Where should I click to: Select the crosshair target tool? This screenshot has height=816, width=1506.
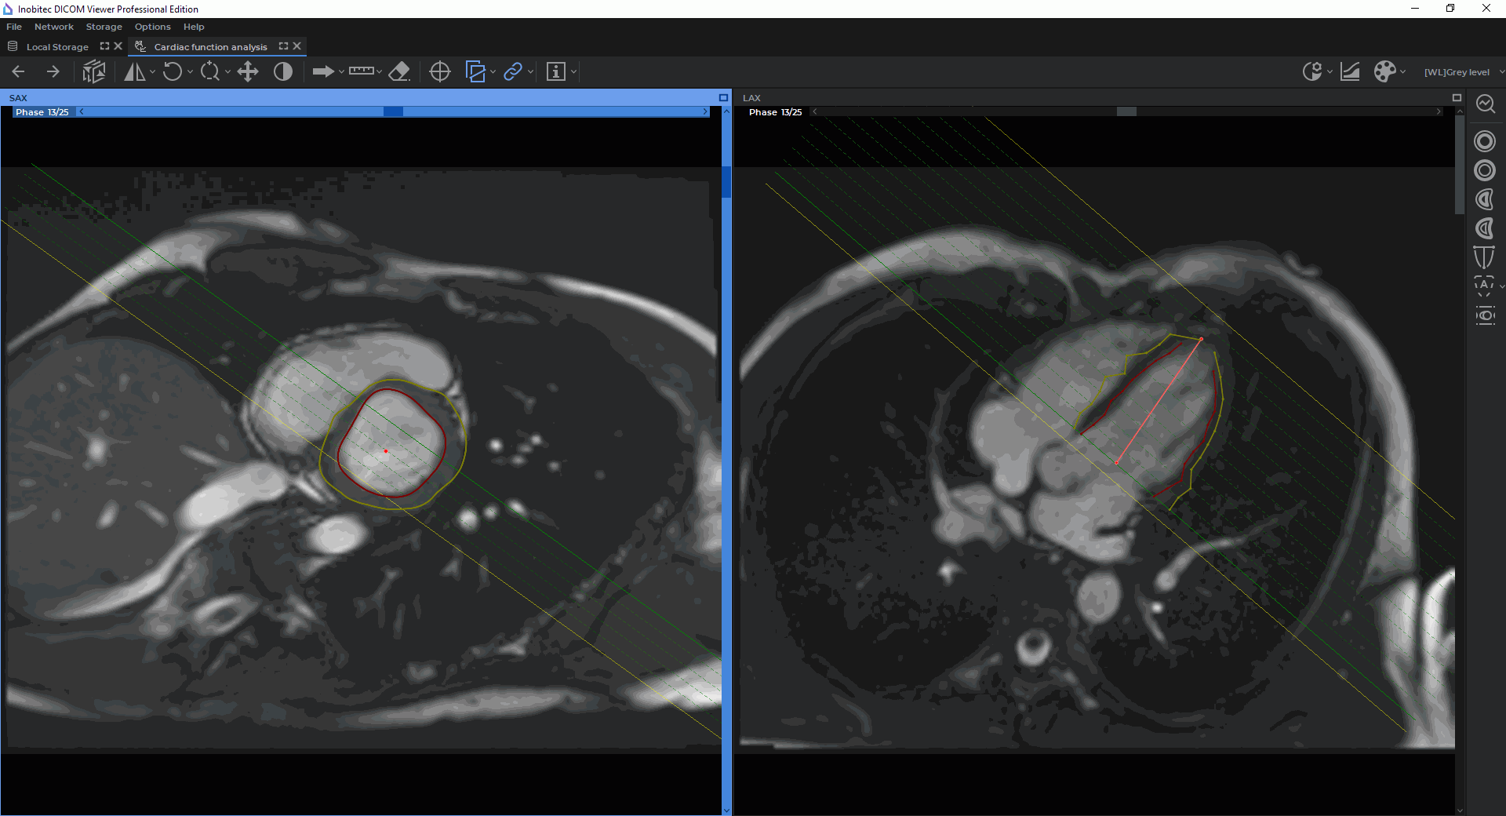click(440, 72)
